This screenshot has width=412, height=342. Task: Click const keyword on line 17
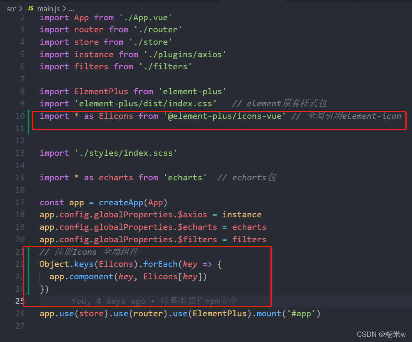[52, 203]
